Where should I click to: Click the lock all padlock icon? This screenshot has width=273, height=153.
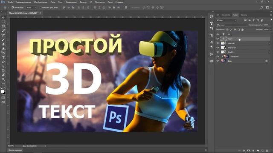[242, 30]
